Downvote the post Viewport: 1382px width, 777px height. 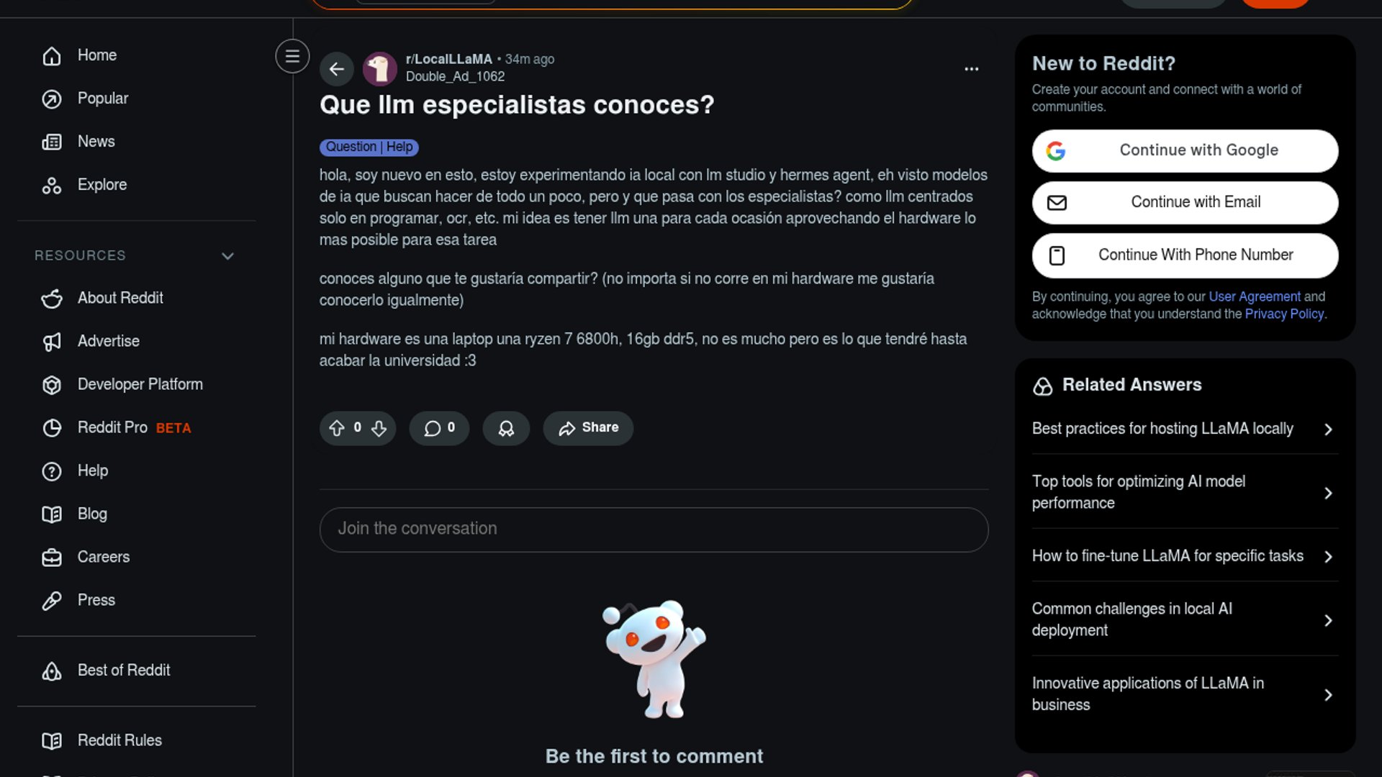coord(379,429)
